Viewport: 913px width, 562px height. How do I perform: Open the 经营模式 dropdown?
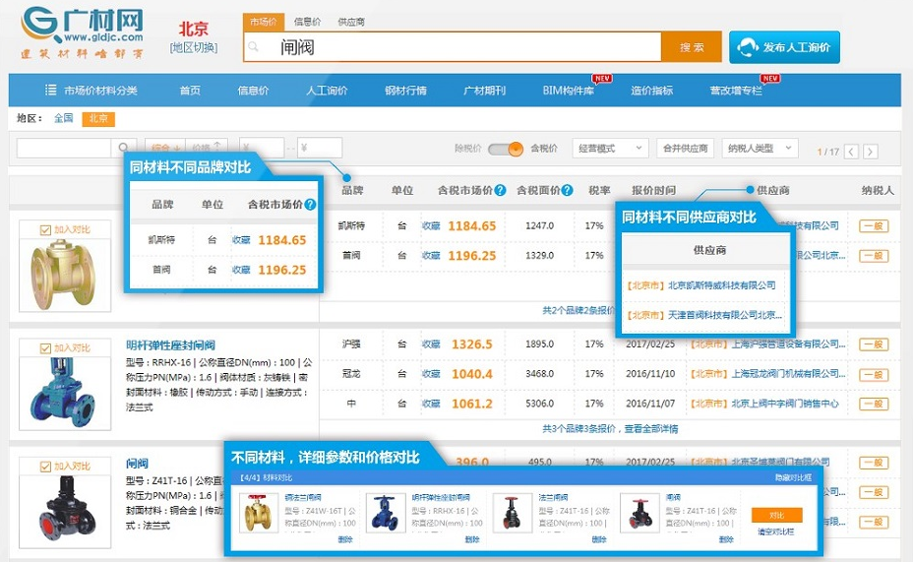[610, 149]
